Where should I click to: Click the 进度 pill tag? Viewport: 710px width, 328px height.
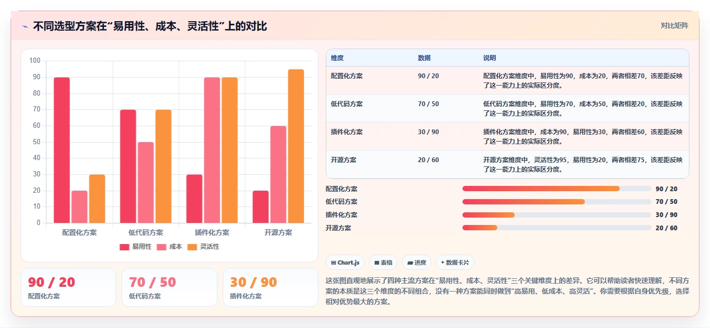click(416, 263)
